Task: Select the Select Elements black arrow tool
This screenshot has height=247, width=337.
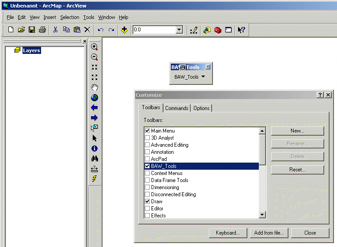Action: click(95, 138)
